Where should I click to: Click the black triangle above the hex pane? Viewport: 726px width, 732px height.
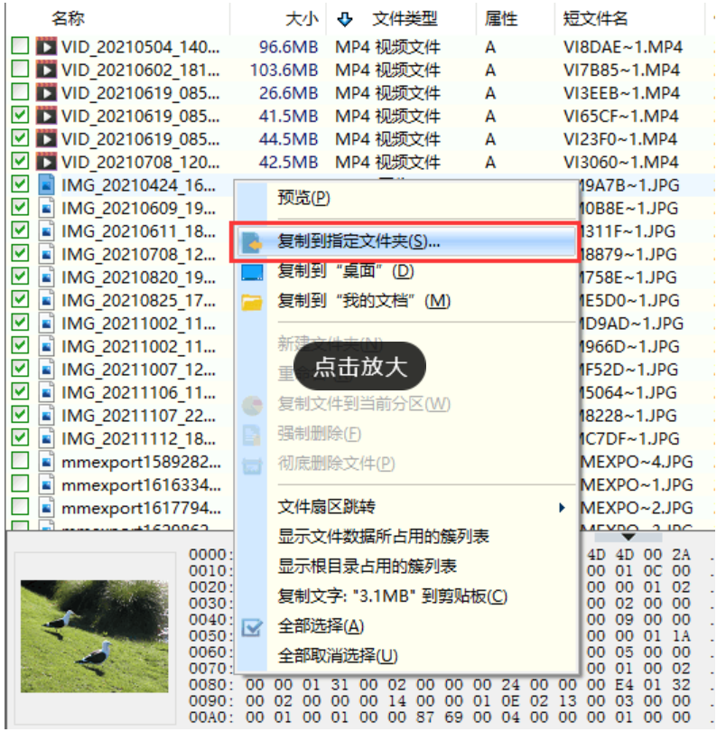(x=628, y=537)
